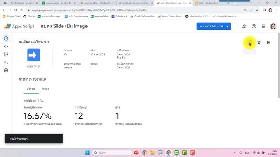The image size is (280, 157).
Task: Open the PromptAlchemist bookmark
Action: [x=226, y=17]
